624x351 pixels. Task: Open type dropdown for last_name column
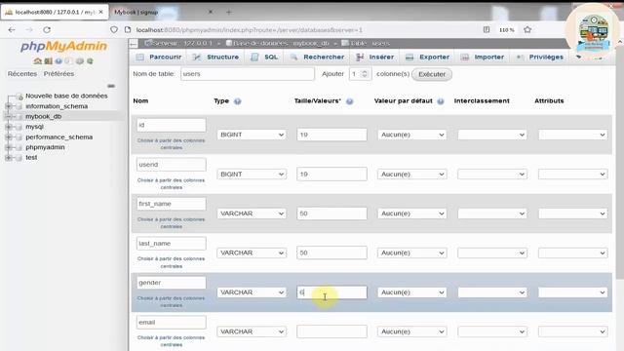pos(252,253)
